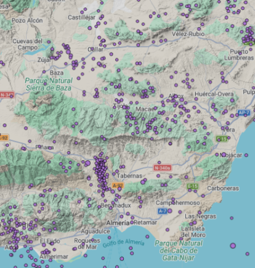Click the A-92 shield beside Tabernas

point(118,185)
